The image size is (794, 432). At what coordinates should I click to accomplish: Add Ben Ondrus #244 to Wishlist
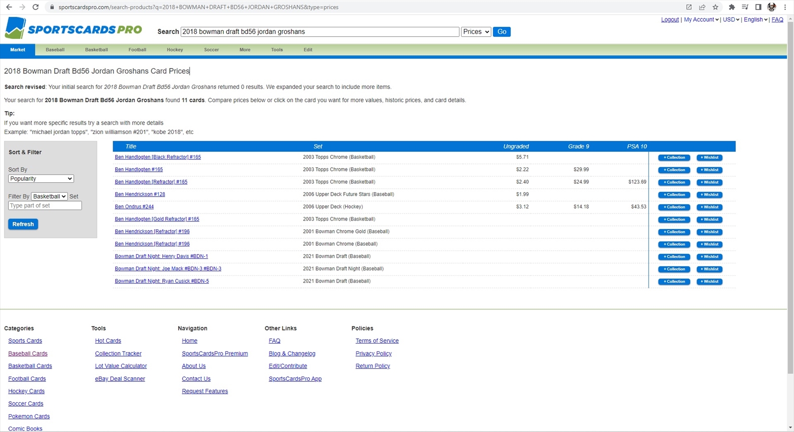pyautogui.click(x=709, y=208)
